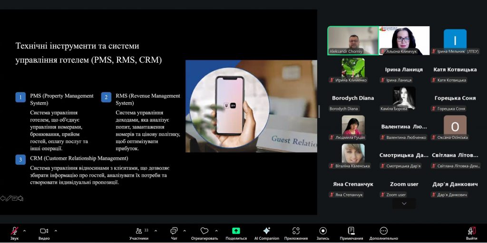The height and width of the screenshot is (243, 487).
Task: Click green Поделиться share screen button
Action: [x=236, y=231]
